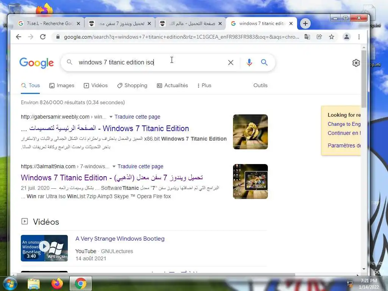Open Chrome's three-dot menu
This screenshot has height=291, width=388.
coord(359,37)
